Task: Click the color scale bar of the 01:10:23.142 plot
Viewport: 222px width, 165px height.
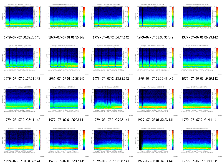Action: click(x=84, y=58)
